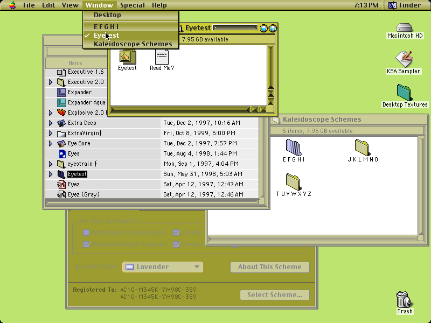Select the KSA Sampler desktop icon
Viewport: 431px width, 323px height.
tap(404, 59)
